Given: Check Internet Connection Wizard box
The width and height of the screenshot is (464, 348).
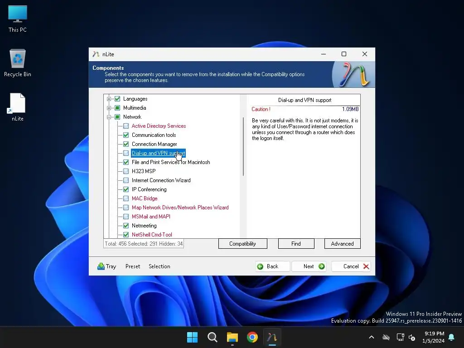Looking at the screenshot, I should click(126, 180).
